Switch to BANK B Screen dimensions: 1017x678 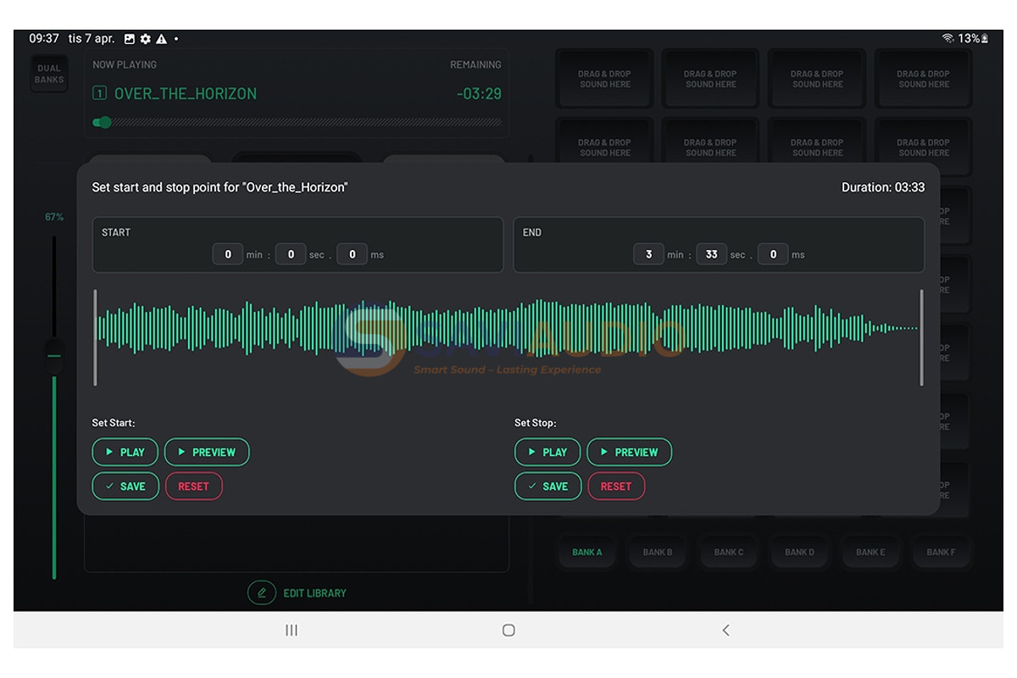(658, 553)
